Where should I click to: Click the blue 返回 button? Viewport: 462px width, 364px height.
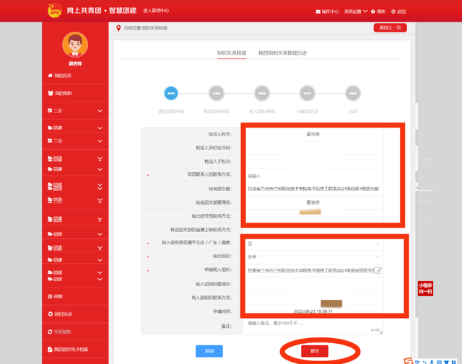click(209, 351)
